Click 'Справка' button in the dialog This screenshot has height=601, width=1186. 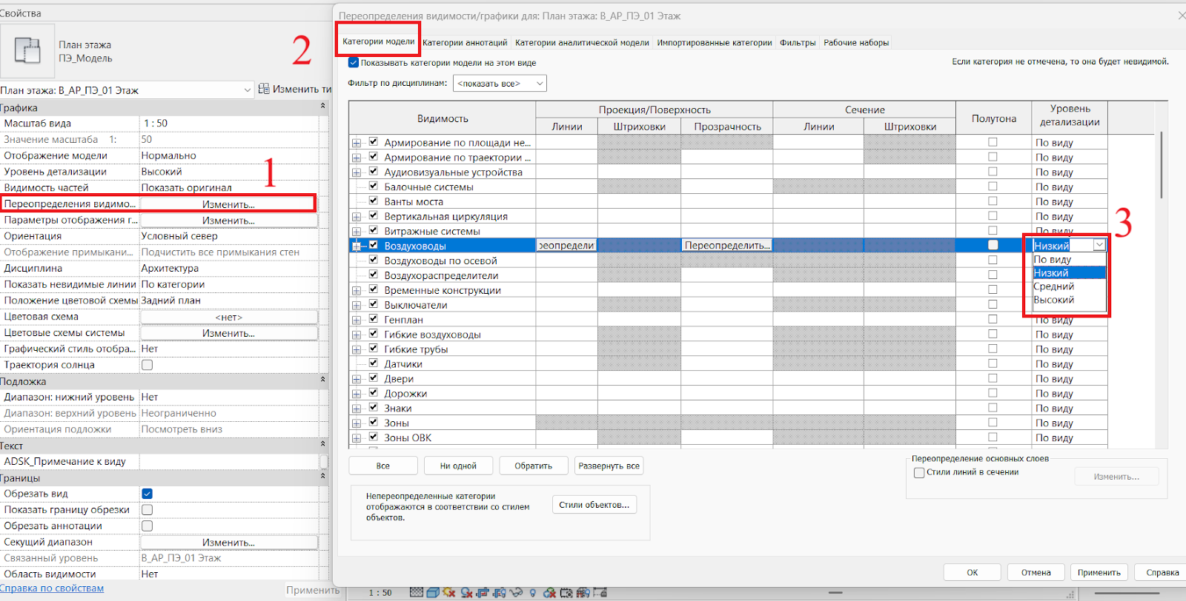click(1162, 572)
